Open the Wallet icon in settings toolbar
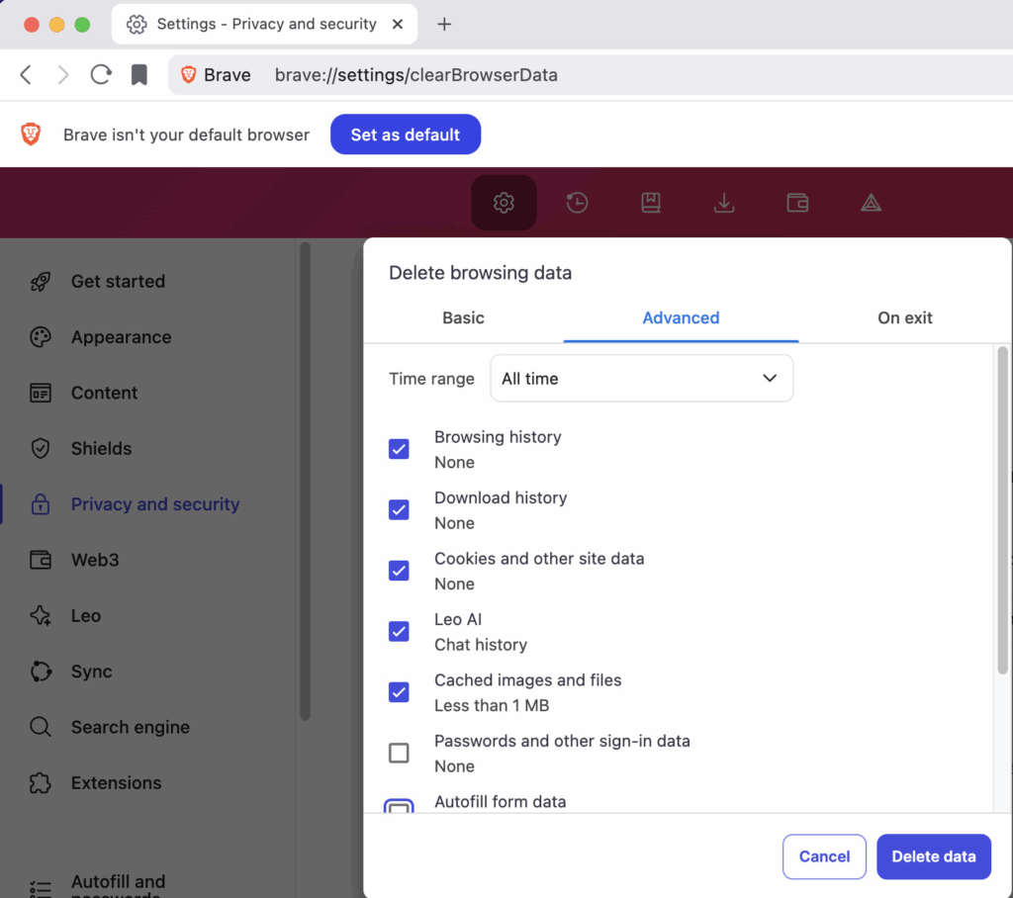 797,203
